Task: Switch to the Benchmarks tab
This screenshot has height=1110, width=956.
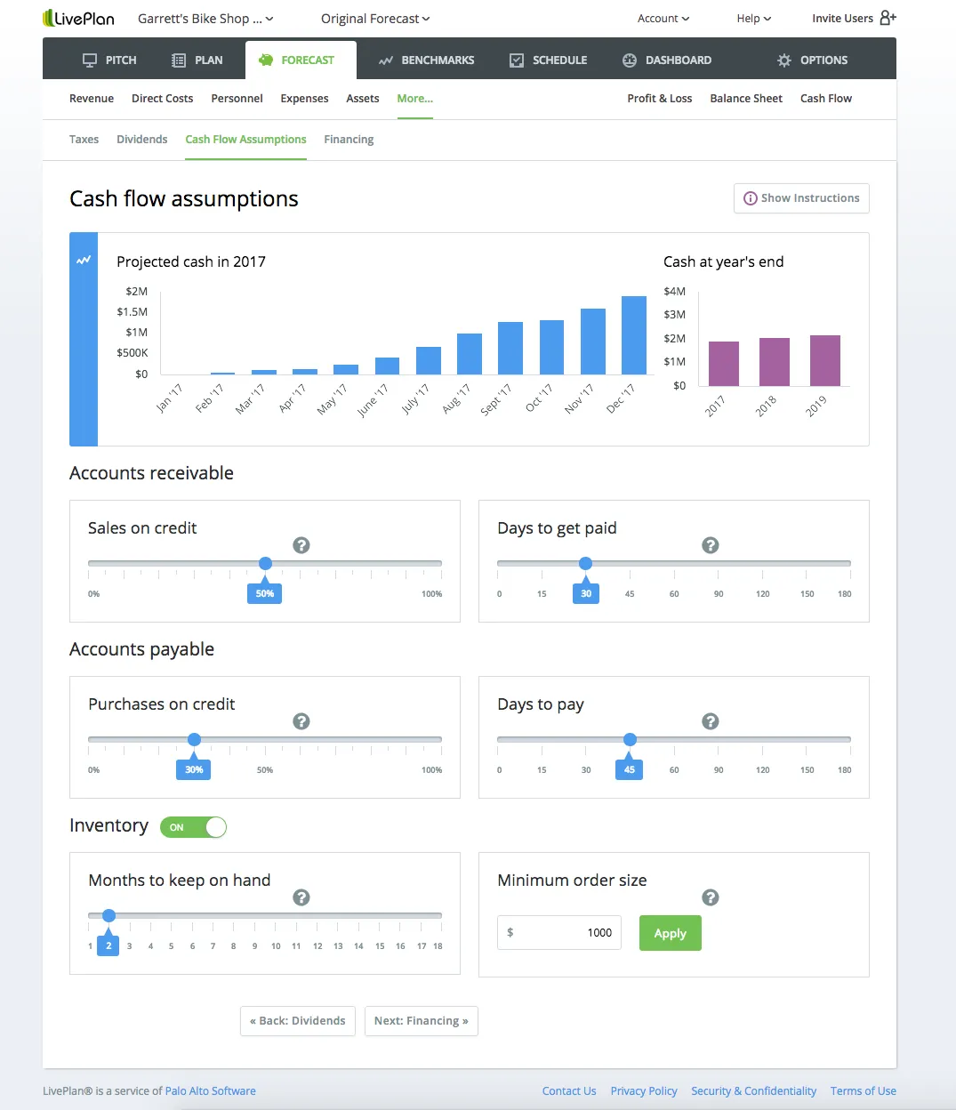Action: click(426, 60)
